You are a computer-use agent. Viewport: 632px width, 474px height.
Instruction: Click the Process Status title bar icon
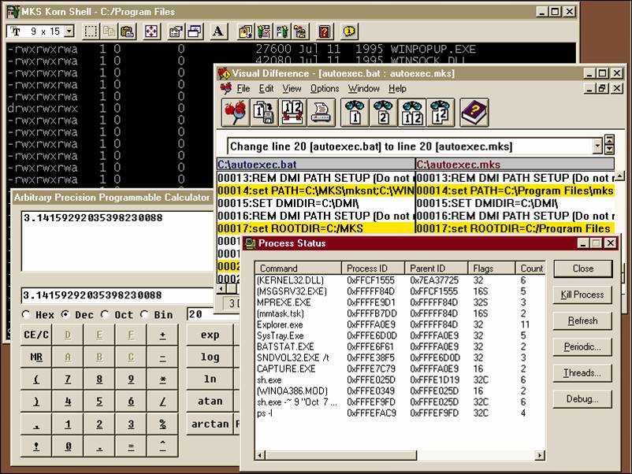click(x=251, y=243)
